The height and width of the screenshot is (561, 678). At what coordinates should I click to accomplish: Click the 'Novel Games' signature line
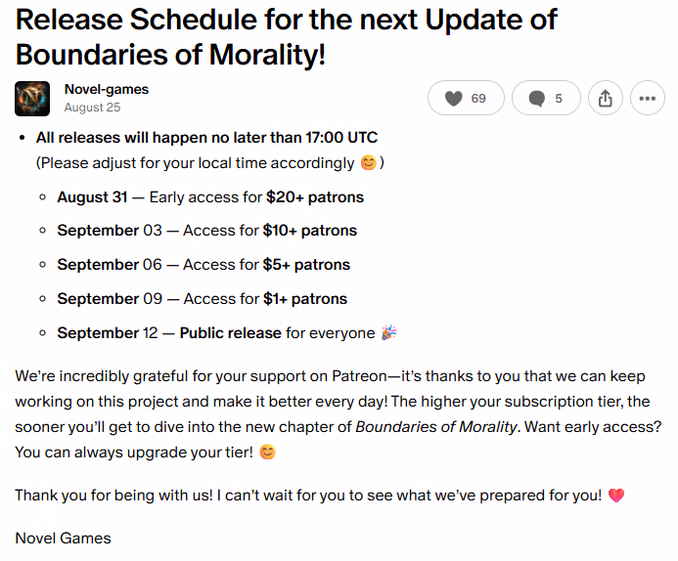pos(64,539)
